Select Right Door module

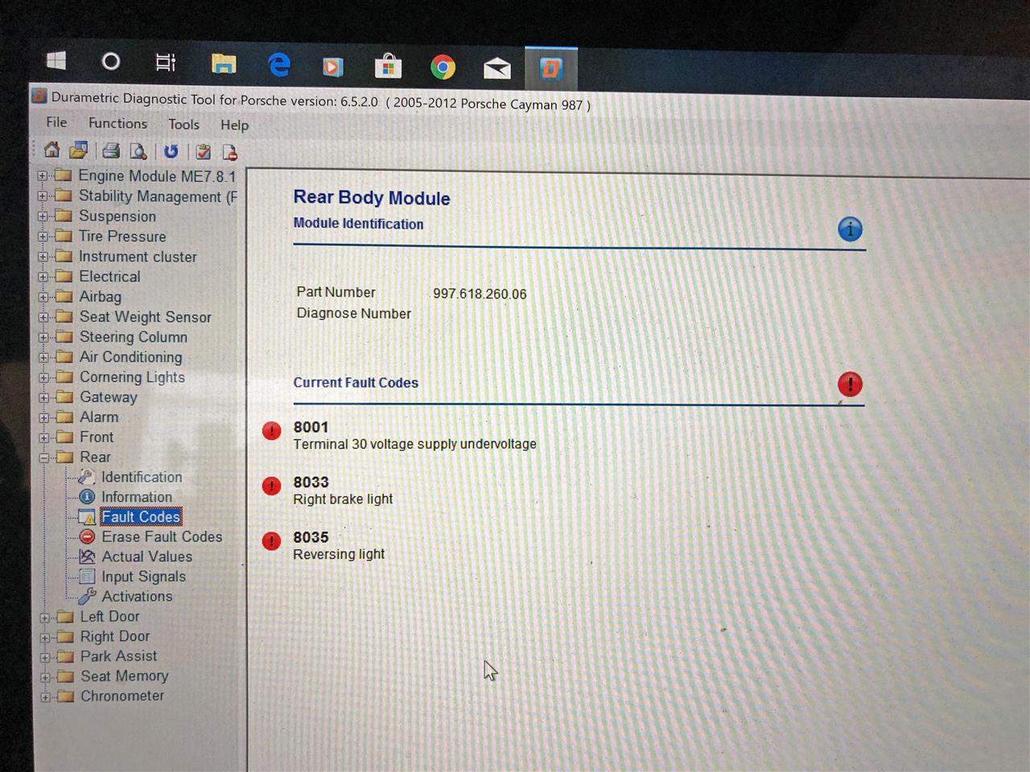pyautogui.click(x=115, y=636)
